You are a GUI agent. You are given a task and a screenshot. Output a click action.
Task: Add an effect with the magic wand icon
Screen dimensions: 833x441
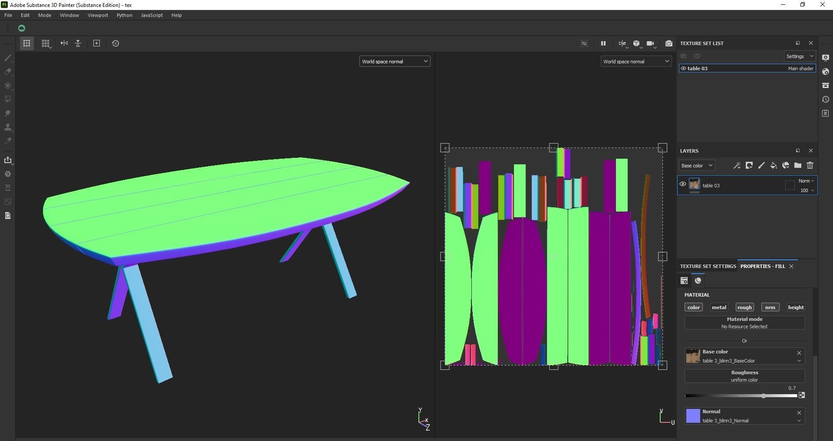coord(737,165)
